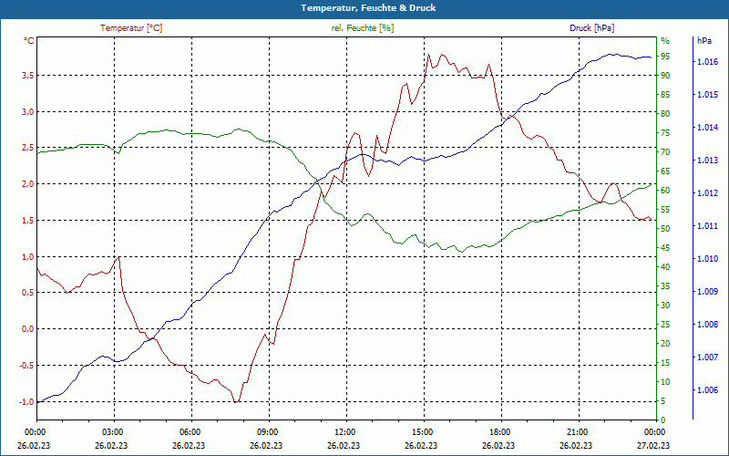
Task: Click pressure axis value '1.016'
Action: click(x=708, y=61)
